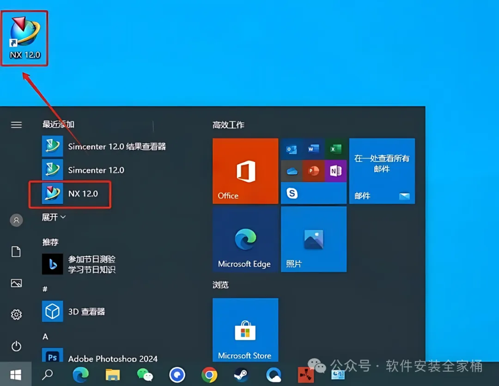
Task: Open WeChat from the taskbar
Action: pyautogui.click(x=145, y=375)
